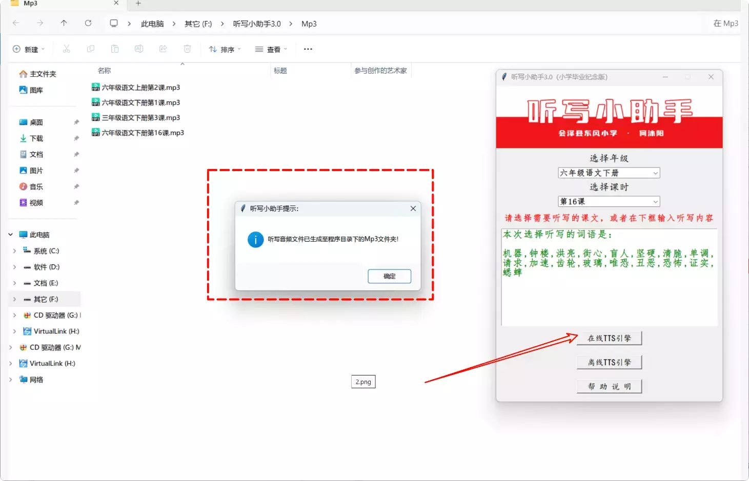Screen dimensions: 749x481
Task: Expand 此电脑 in the sidebar tree
Action: tap(10, 234)
